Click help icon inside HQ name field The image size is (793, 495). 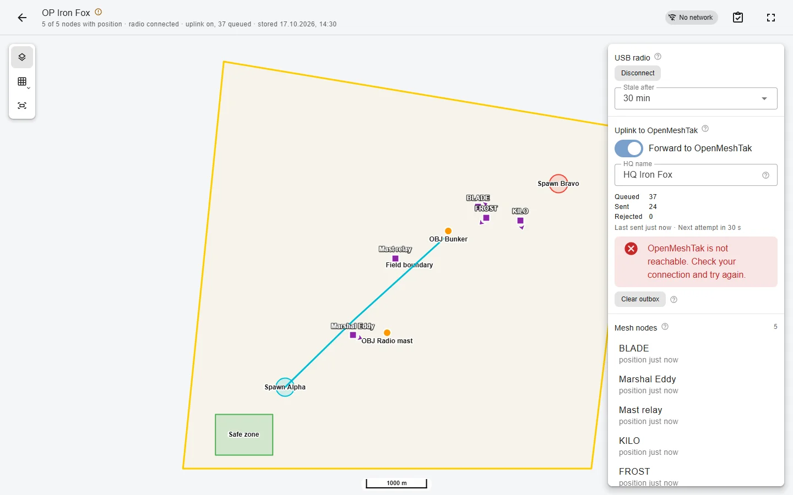point(765,175)
